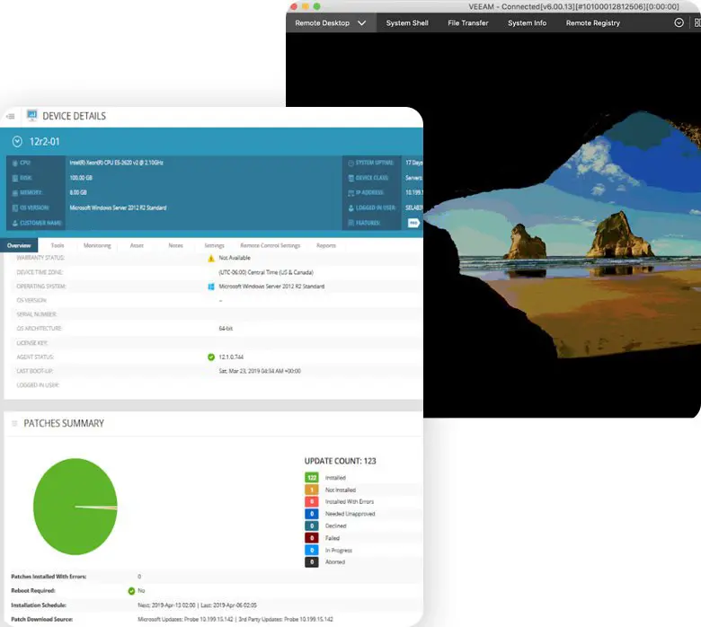
Task: Click the IP Address network icon
Action: pos(350,192)
